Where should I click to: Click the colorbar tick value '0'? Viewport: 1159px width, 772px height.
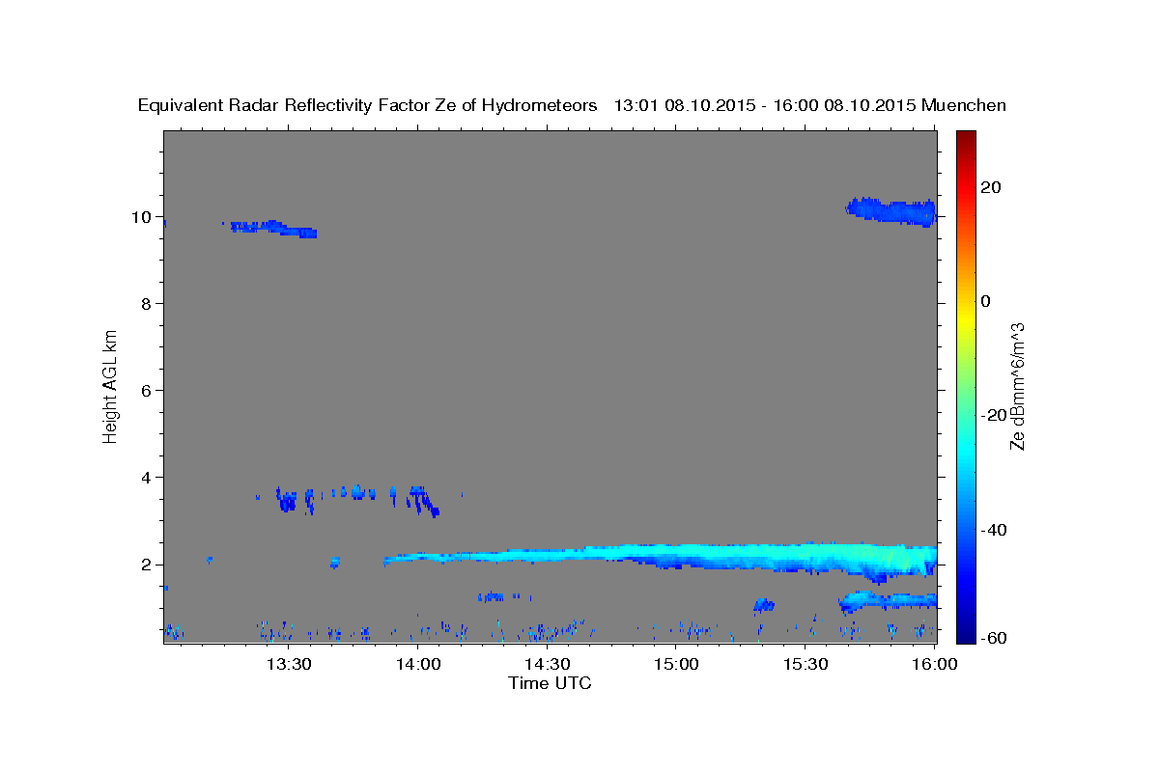coord(985,301)
